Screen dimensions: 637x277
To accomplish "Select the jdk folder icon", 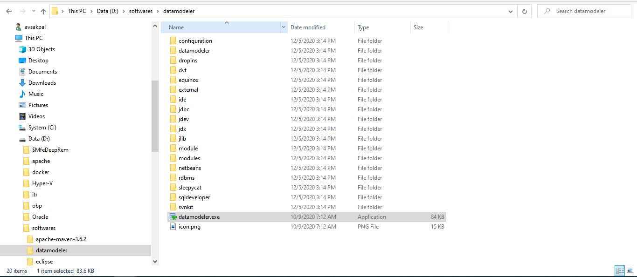I will click(173, 129).
